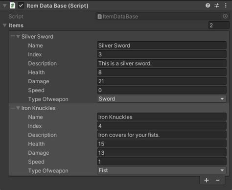Edit the Silver Sword Health field
Viewport: 232px width, 190px height.
(162, 72)
